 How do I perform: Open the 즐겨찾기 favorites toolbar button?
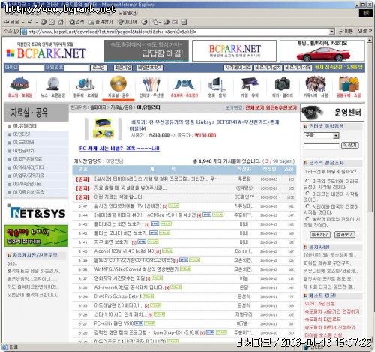pyautogui.click(x=101, y=22)
